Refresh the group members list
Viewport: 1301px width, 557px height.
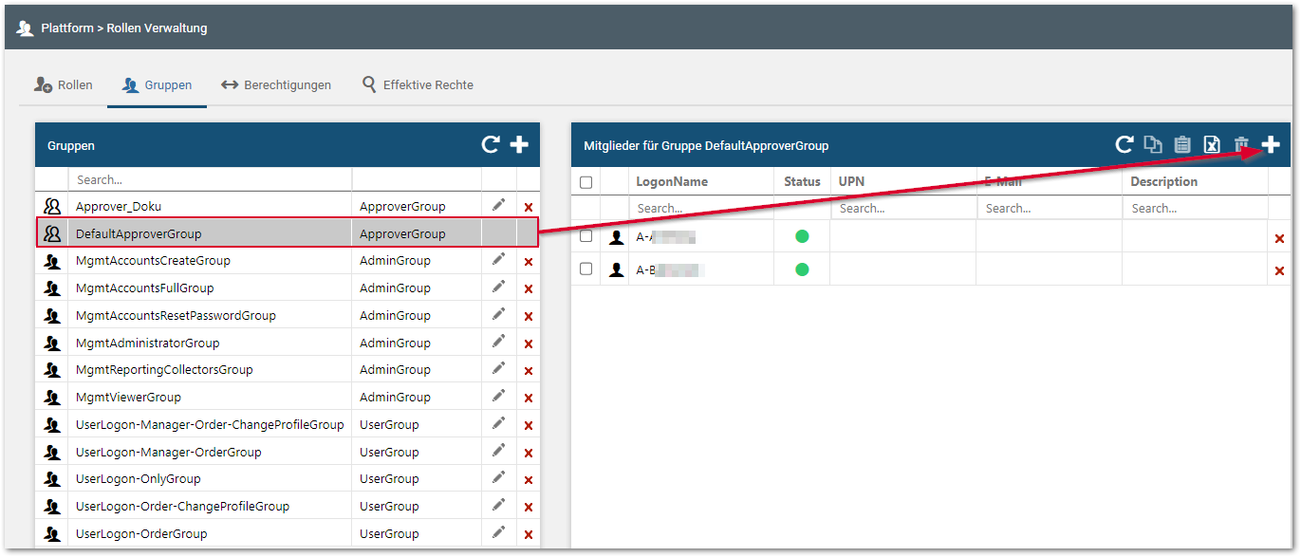[x=1124, y=145]
